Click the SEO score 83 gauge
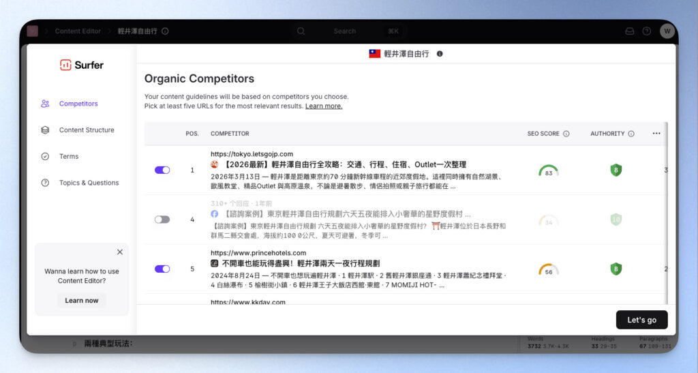This screenshot has height=373, width=698. 549,171
